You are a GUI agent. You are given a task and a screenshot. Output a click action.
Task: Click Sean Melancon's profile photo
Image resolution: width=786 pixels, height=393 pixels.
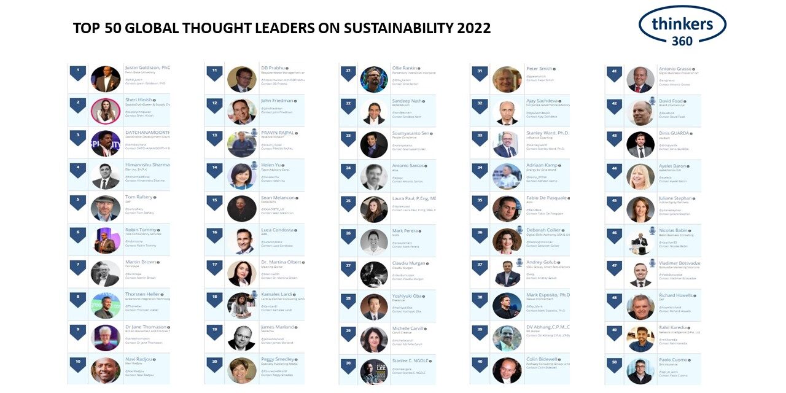(241, 209)
